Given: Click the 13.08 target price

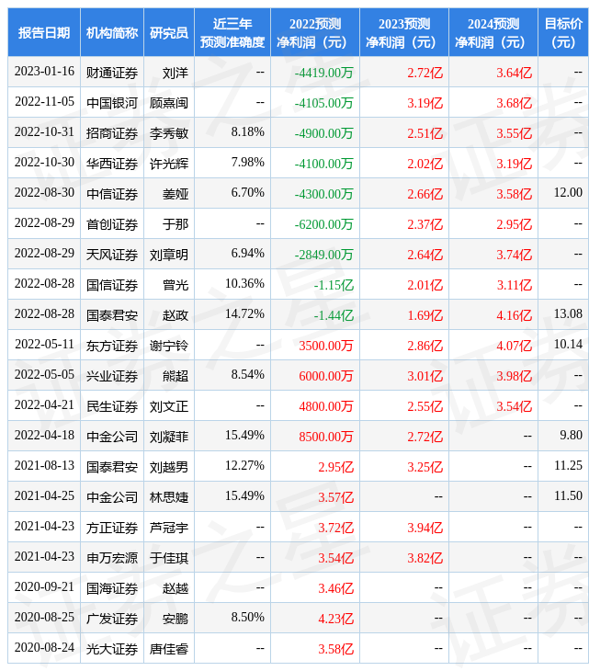Looking at the screenshot, I should pos(568,314).
